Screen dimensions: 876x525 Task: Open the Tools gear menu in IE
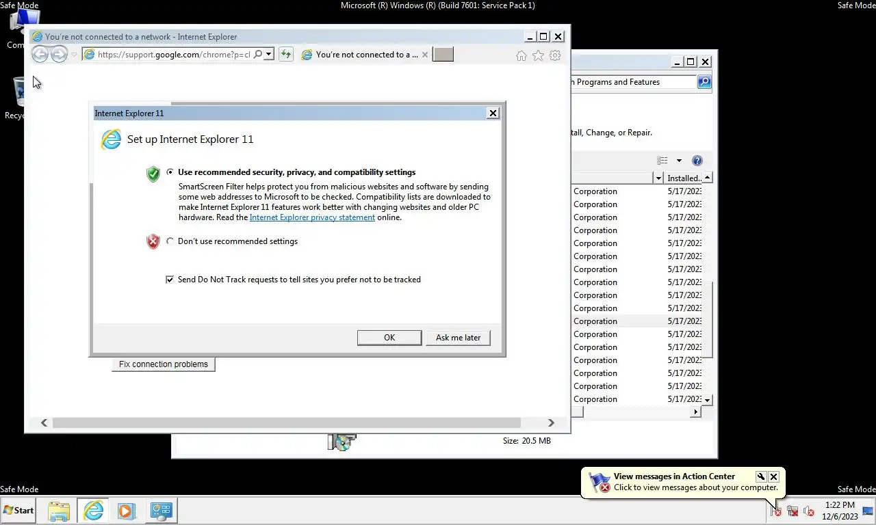click(x=555, y=55)
